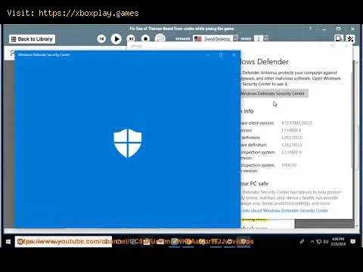Click the tools icon at reader toolbar's far right

pyautogui.click(x=351, y=39)
